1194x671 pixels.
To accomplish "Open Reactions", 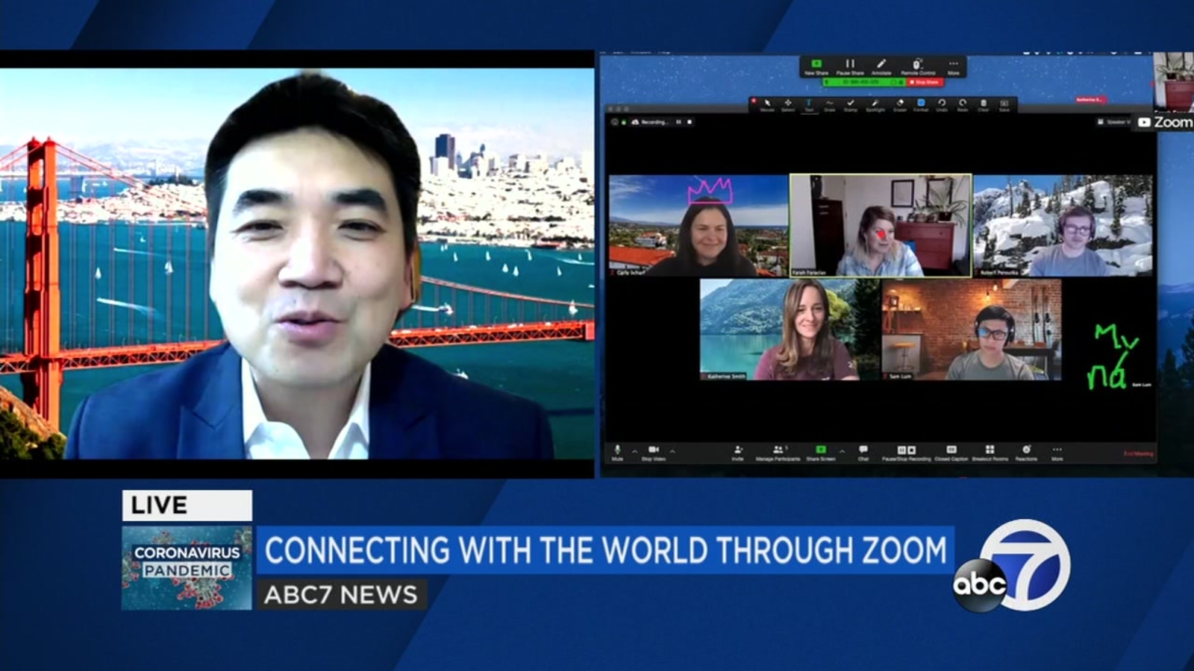I will pos(1027,453).
